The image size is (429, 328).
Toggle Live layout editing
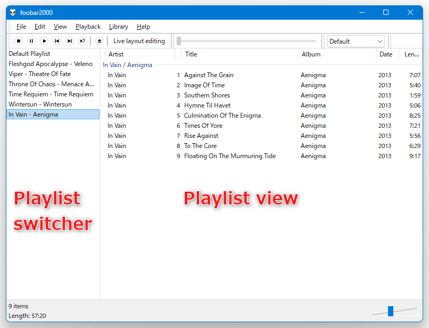pos(139,41)
